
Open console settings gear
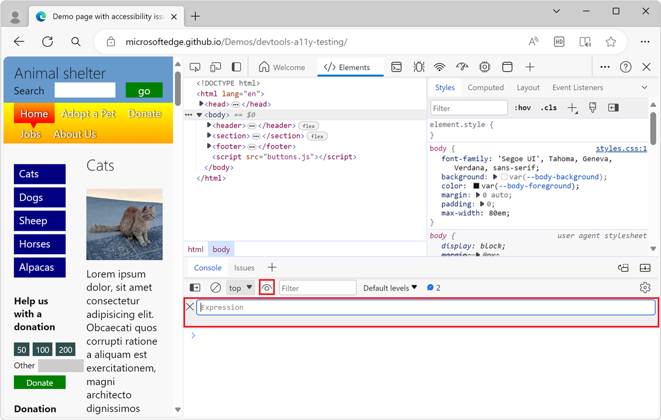tap(645, 288)
